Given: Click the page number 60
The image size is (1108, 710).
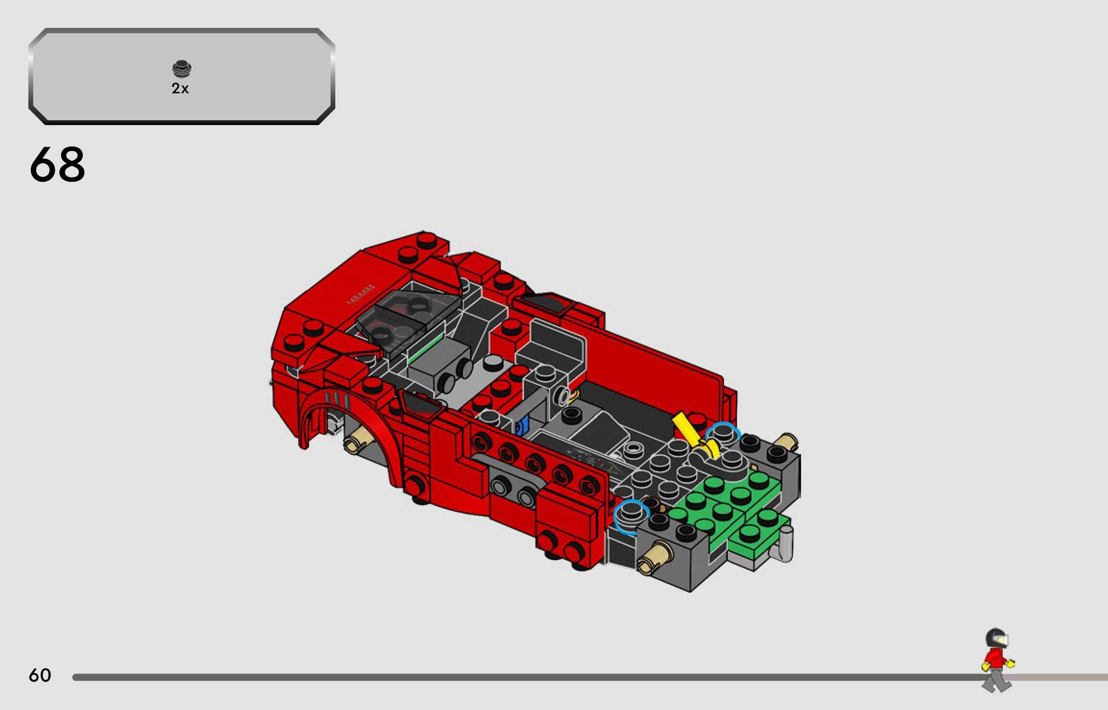Looking at the screenshot, I should pos(40,675).
